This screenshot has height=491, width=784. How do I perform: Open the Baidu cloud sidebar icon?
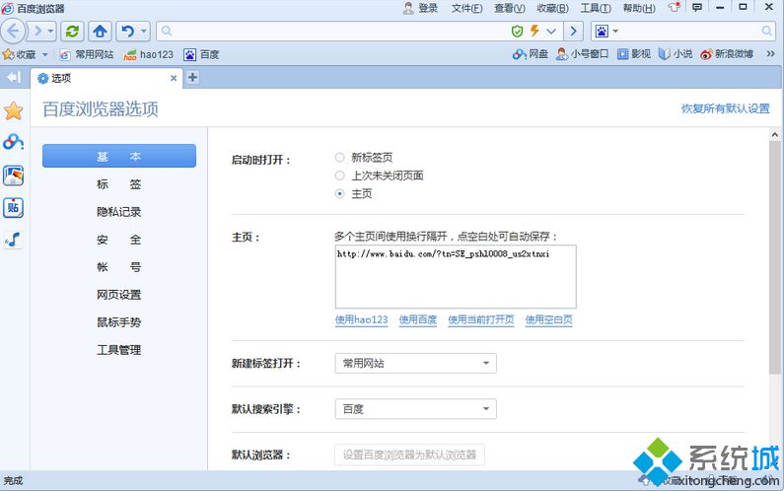pyautogui.click(x=13, y=143)
